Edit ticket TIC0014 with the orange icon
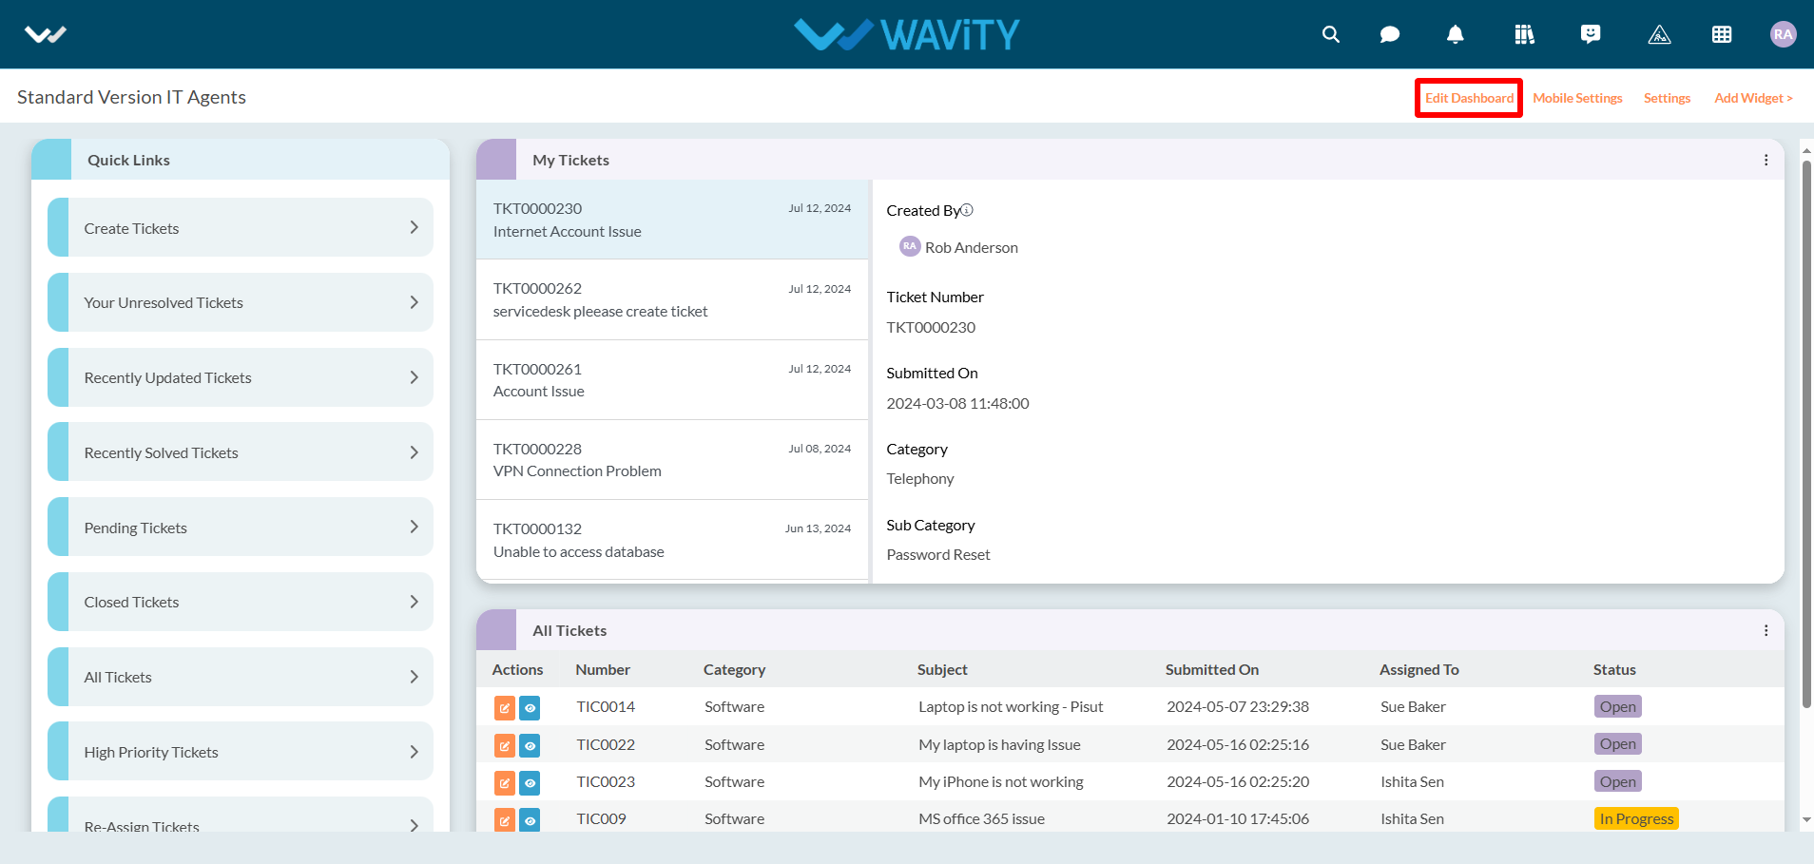 tap(505, 707)
